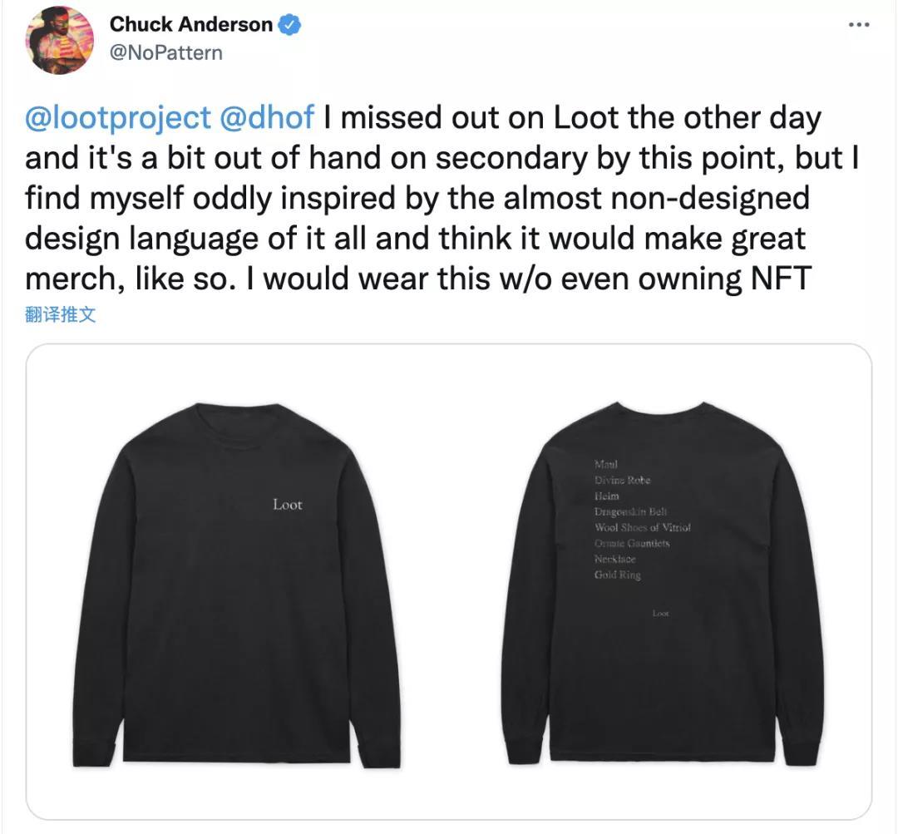The height and width of the screenshot is (834, 898).
Task: Click the Ornate Gauntlets line on the shirt
Action: (631, 543)
